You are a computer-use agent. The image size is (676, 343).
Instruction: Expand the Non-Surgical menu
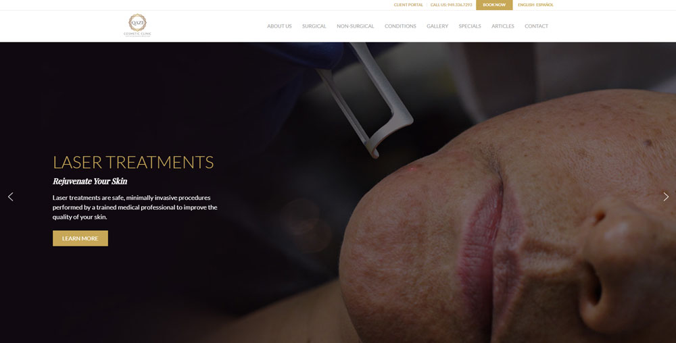click(x=356, y=26)
